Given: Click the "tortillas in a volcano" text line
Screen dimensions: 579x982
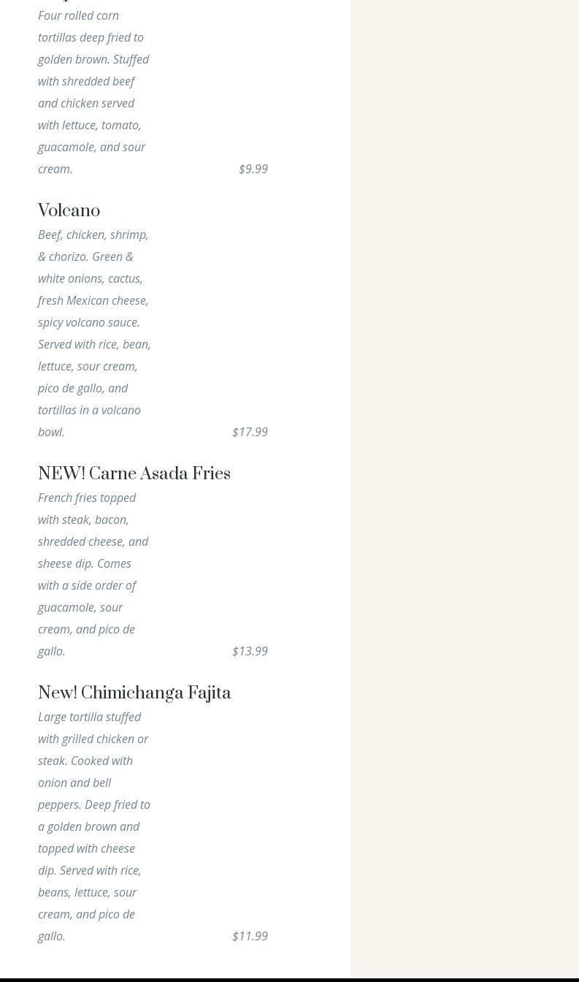Looking at the screenshot, I should (89, 410).
